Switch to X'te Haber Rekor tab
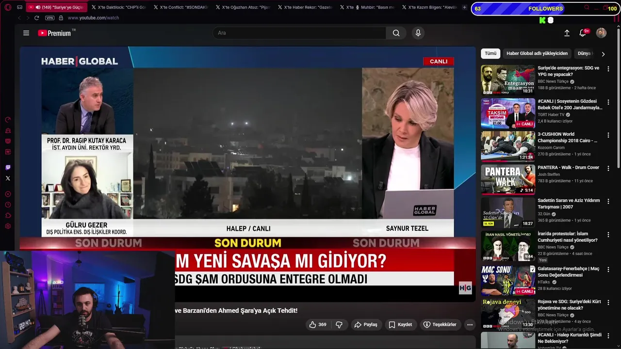621x349 pixels. [304, 7]
